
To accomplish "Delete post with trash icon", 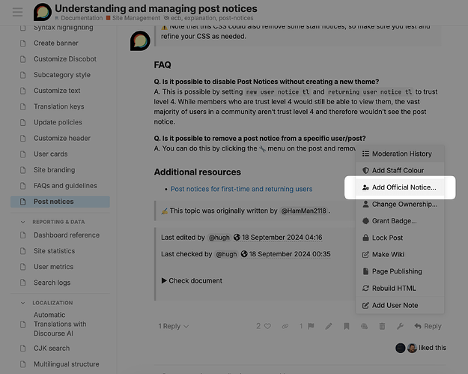I will tap(382, 326).
